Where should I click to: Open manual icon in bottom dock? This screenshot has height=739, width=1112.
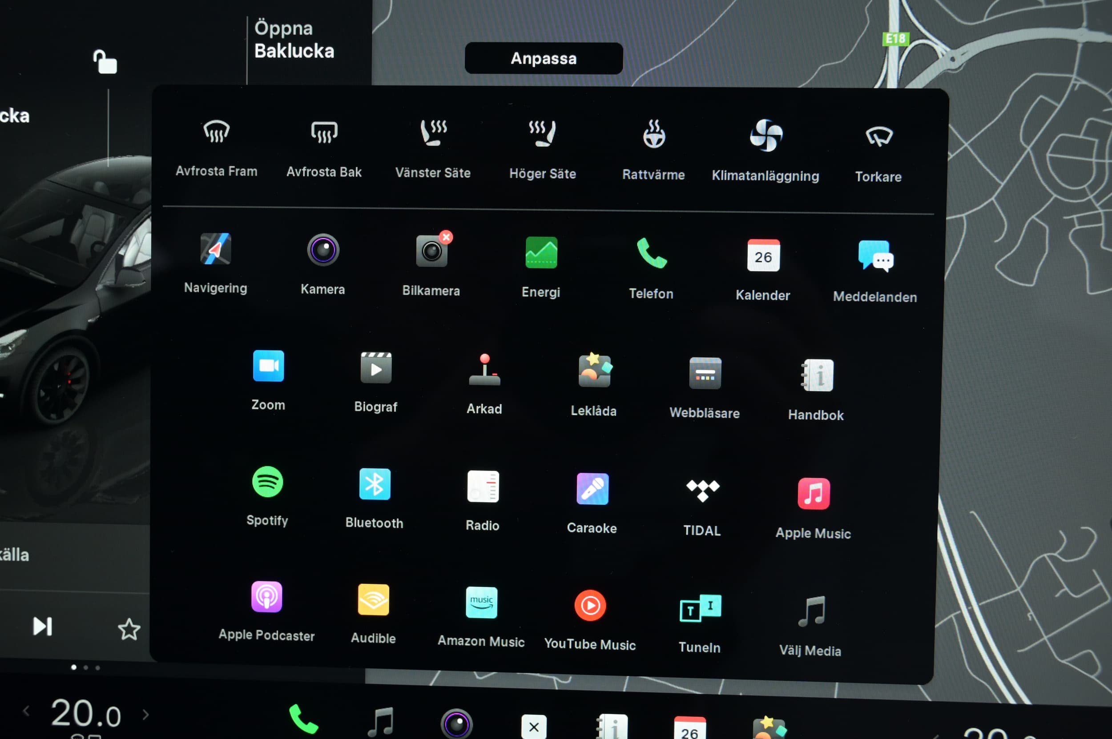pos(612,727)
